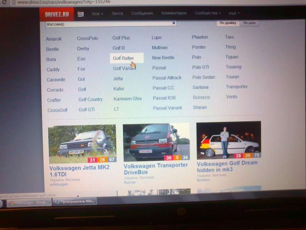Open the Eos model link
Viewport: 306px width, 230px height.
click(81, 59)
